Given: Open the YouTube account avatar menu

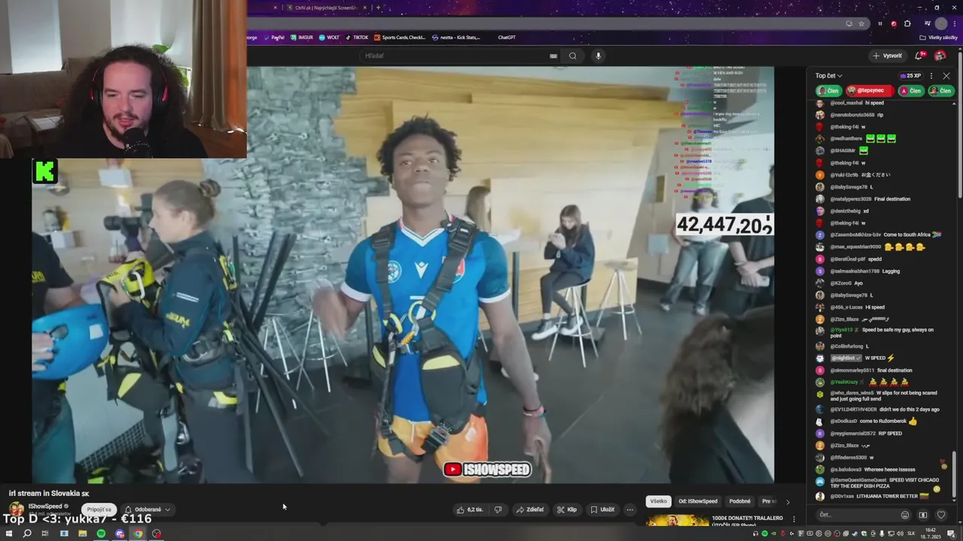Looking at the screenshot, I should click(x=940, y=56).
